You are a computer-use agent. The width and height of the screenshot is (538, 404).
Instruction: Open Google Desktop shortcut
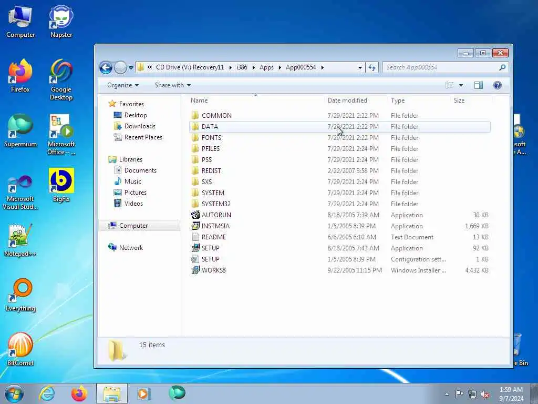[61, 80]
